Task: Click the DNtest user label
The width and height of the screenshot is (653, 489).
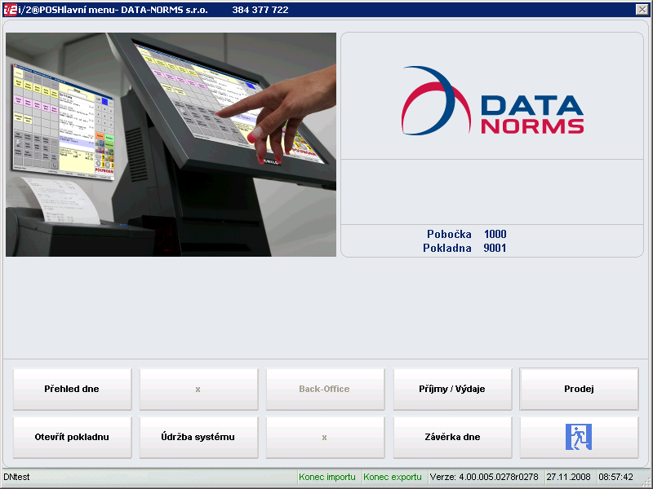Action: click(16, 477)
